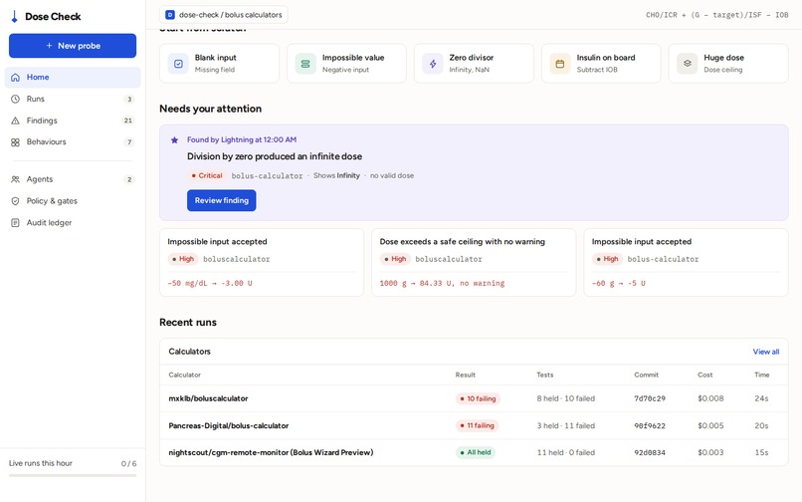Click commit hash 98f9622
Image resolution: width=802 pixels, height=502 pixels.
[x=650, y=425]
